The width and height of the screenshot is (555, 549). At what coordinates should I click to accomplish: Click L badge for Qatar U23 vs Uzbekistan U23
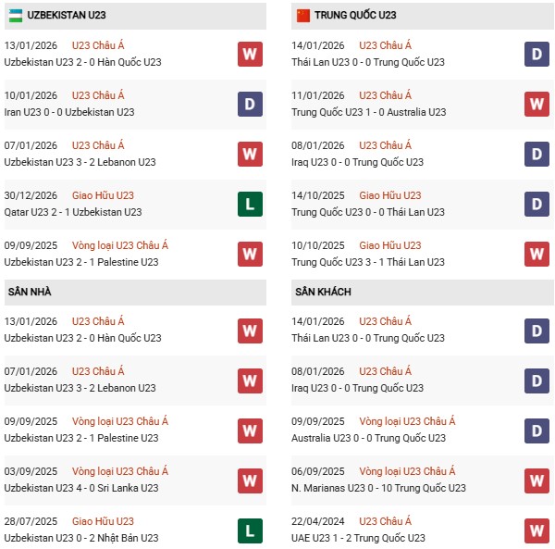[249, 204]
